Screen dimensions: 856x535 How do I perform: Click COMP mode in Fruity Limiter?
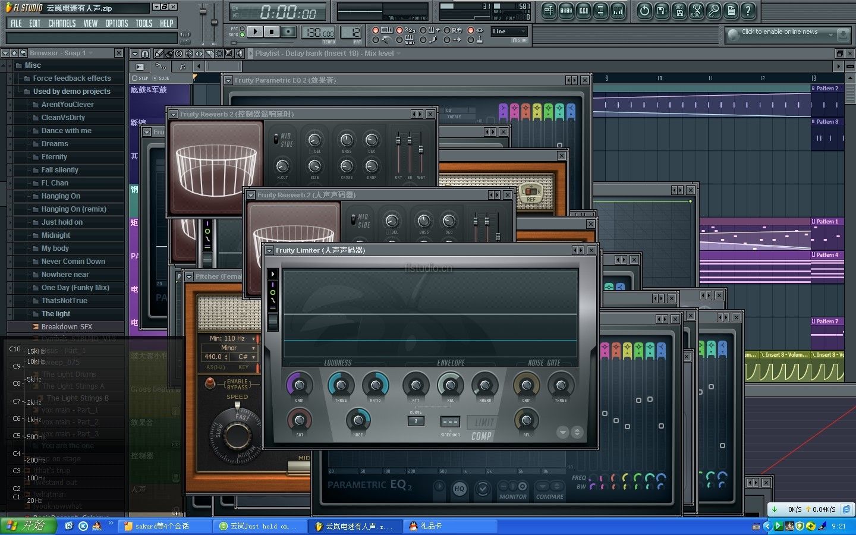point(481,436)
